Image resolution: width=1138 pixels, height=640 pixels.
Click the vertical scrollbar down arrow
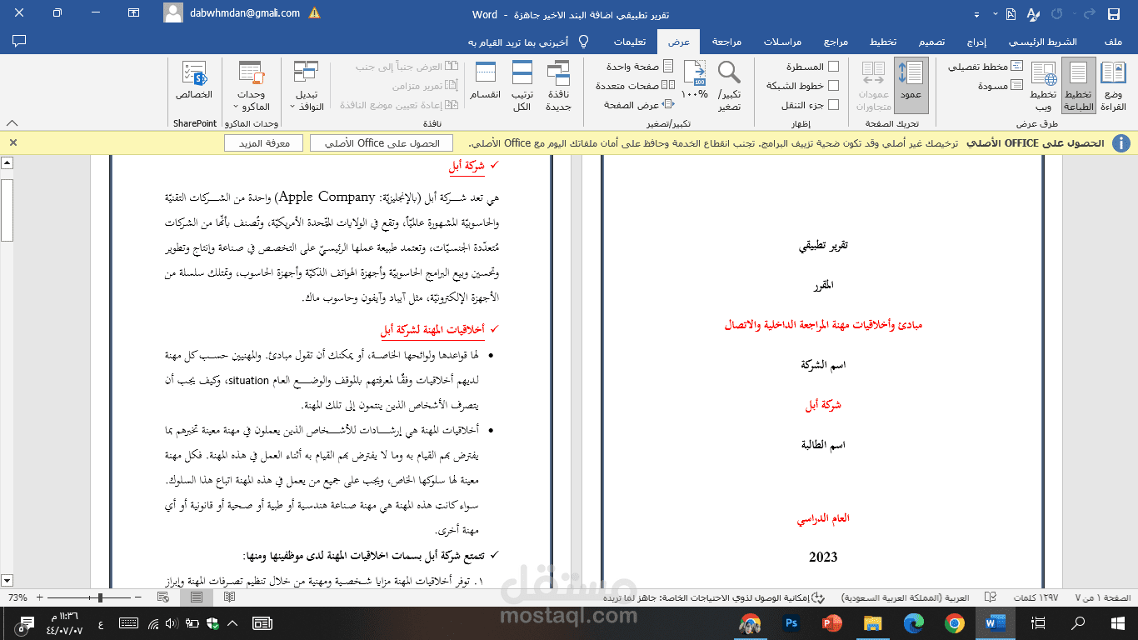(x=7, y=580)
